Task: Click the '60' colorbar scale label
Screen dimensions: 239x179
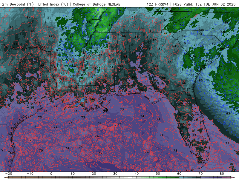Action: pos(179,174)
